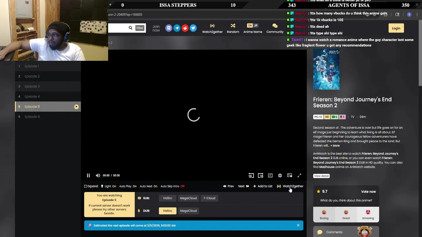Click the Login button
Screen dimensions: 422x237
click(x=396, y=28)
